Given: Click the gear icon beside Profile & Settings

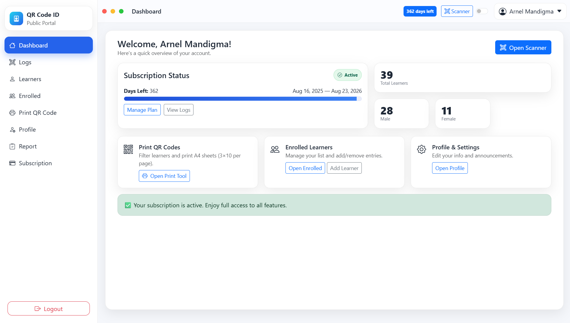Looking at the screenshot, I should 421,149.
